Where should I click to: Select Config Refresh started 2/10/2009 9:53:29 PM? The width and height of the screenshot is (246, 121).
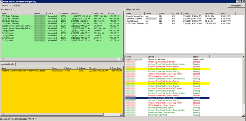click(x=62, y=38)
